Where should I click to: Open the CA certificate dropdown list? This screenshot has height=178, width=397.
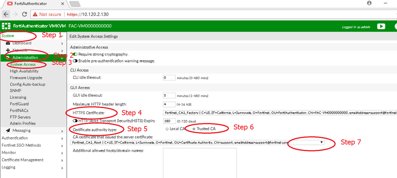point(197,142)
